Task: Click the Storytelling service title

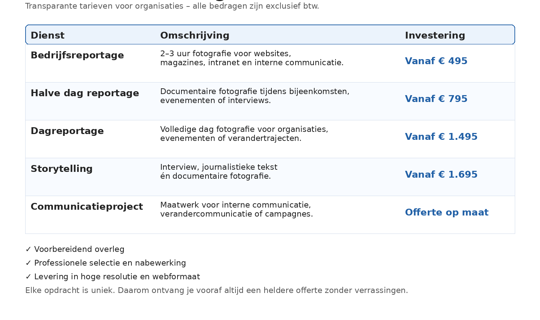Action: pos(62,169)
